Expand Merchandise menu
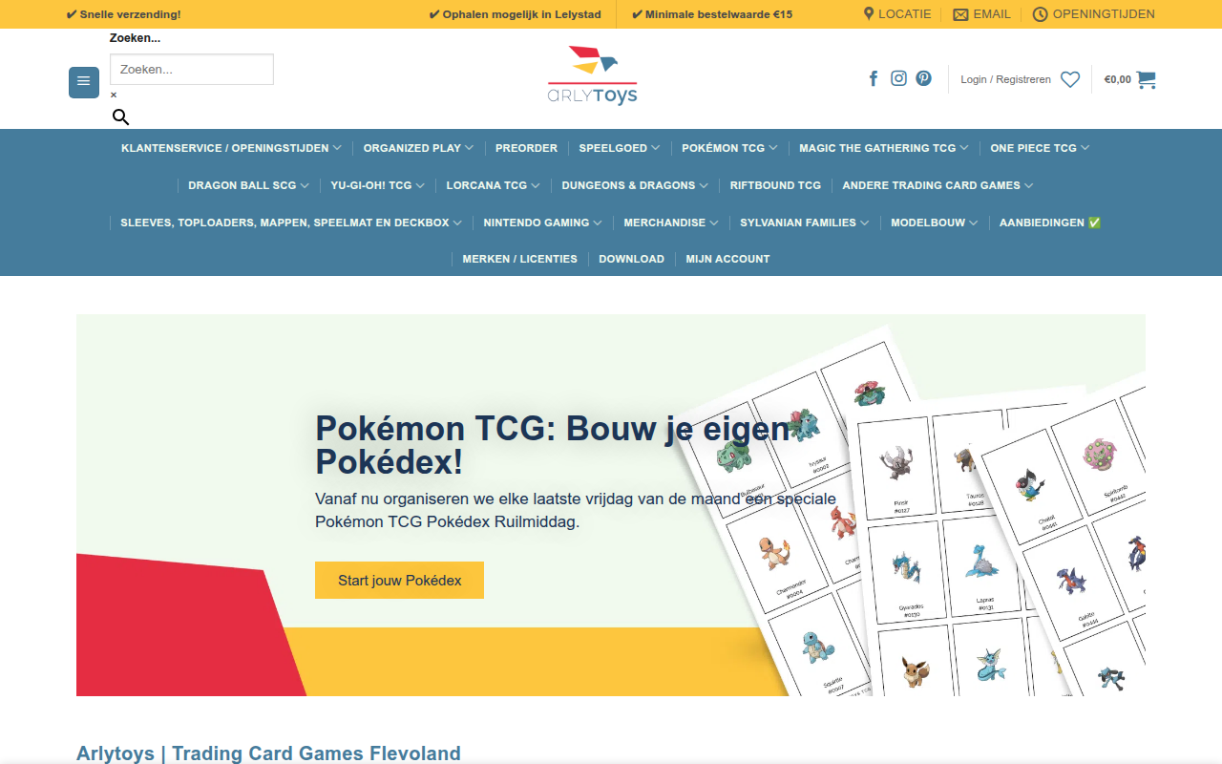The image size is (1222, 764). tap(671, 223)
